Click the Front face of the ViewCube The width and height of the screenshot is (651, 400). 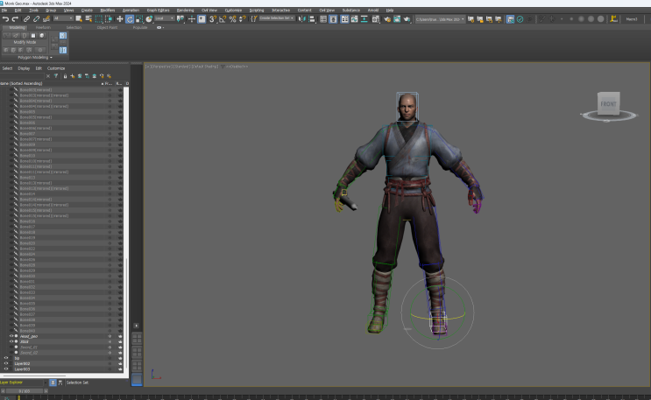608,104
